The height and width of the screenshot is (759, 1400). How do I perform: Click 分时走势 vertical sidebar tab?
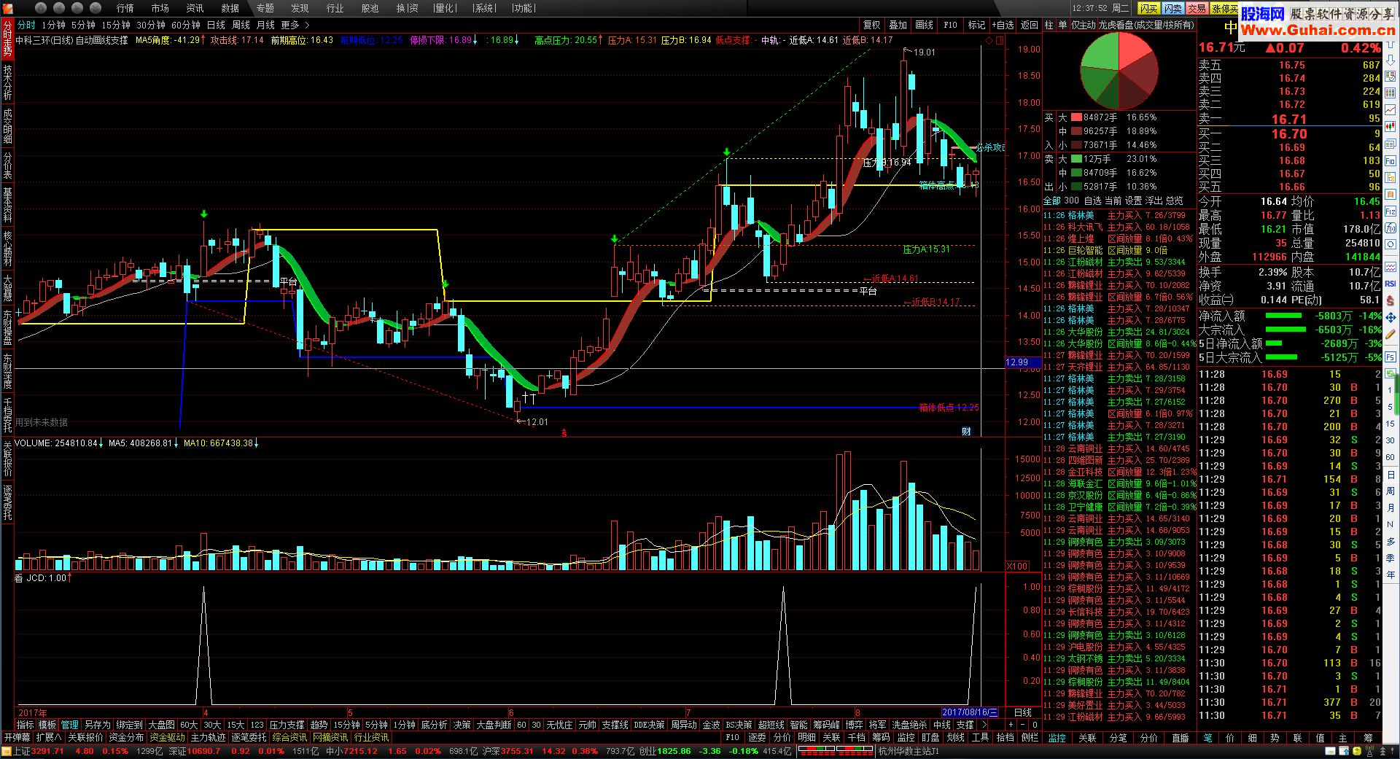pyautogui.click(x=7, y=39)
